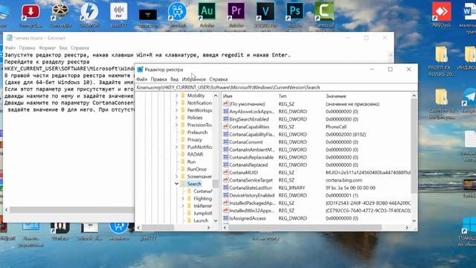This screenshot has width=476, height=268.
Task: Click the values pane right scroll arrow
Action: click(x=407, y=228)
